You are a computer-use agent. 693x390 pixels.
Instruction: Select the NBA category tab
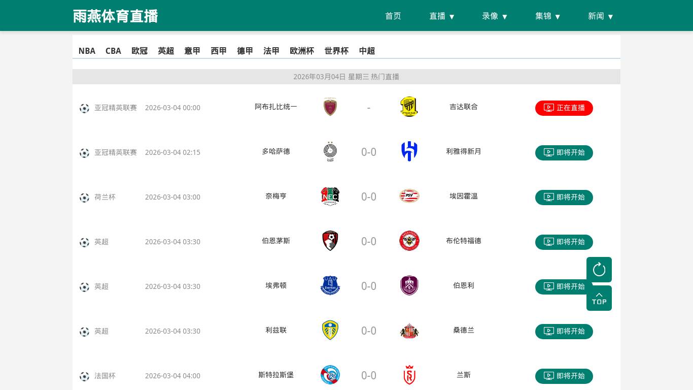pyautogui.click(x=87, y=51)
